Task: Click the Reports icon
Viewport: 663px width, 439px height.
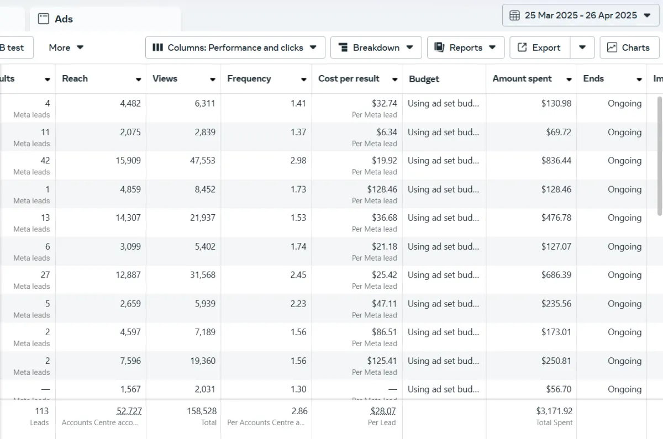Action: point(439,47)
